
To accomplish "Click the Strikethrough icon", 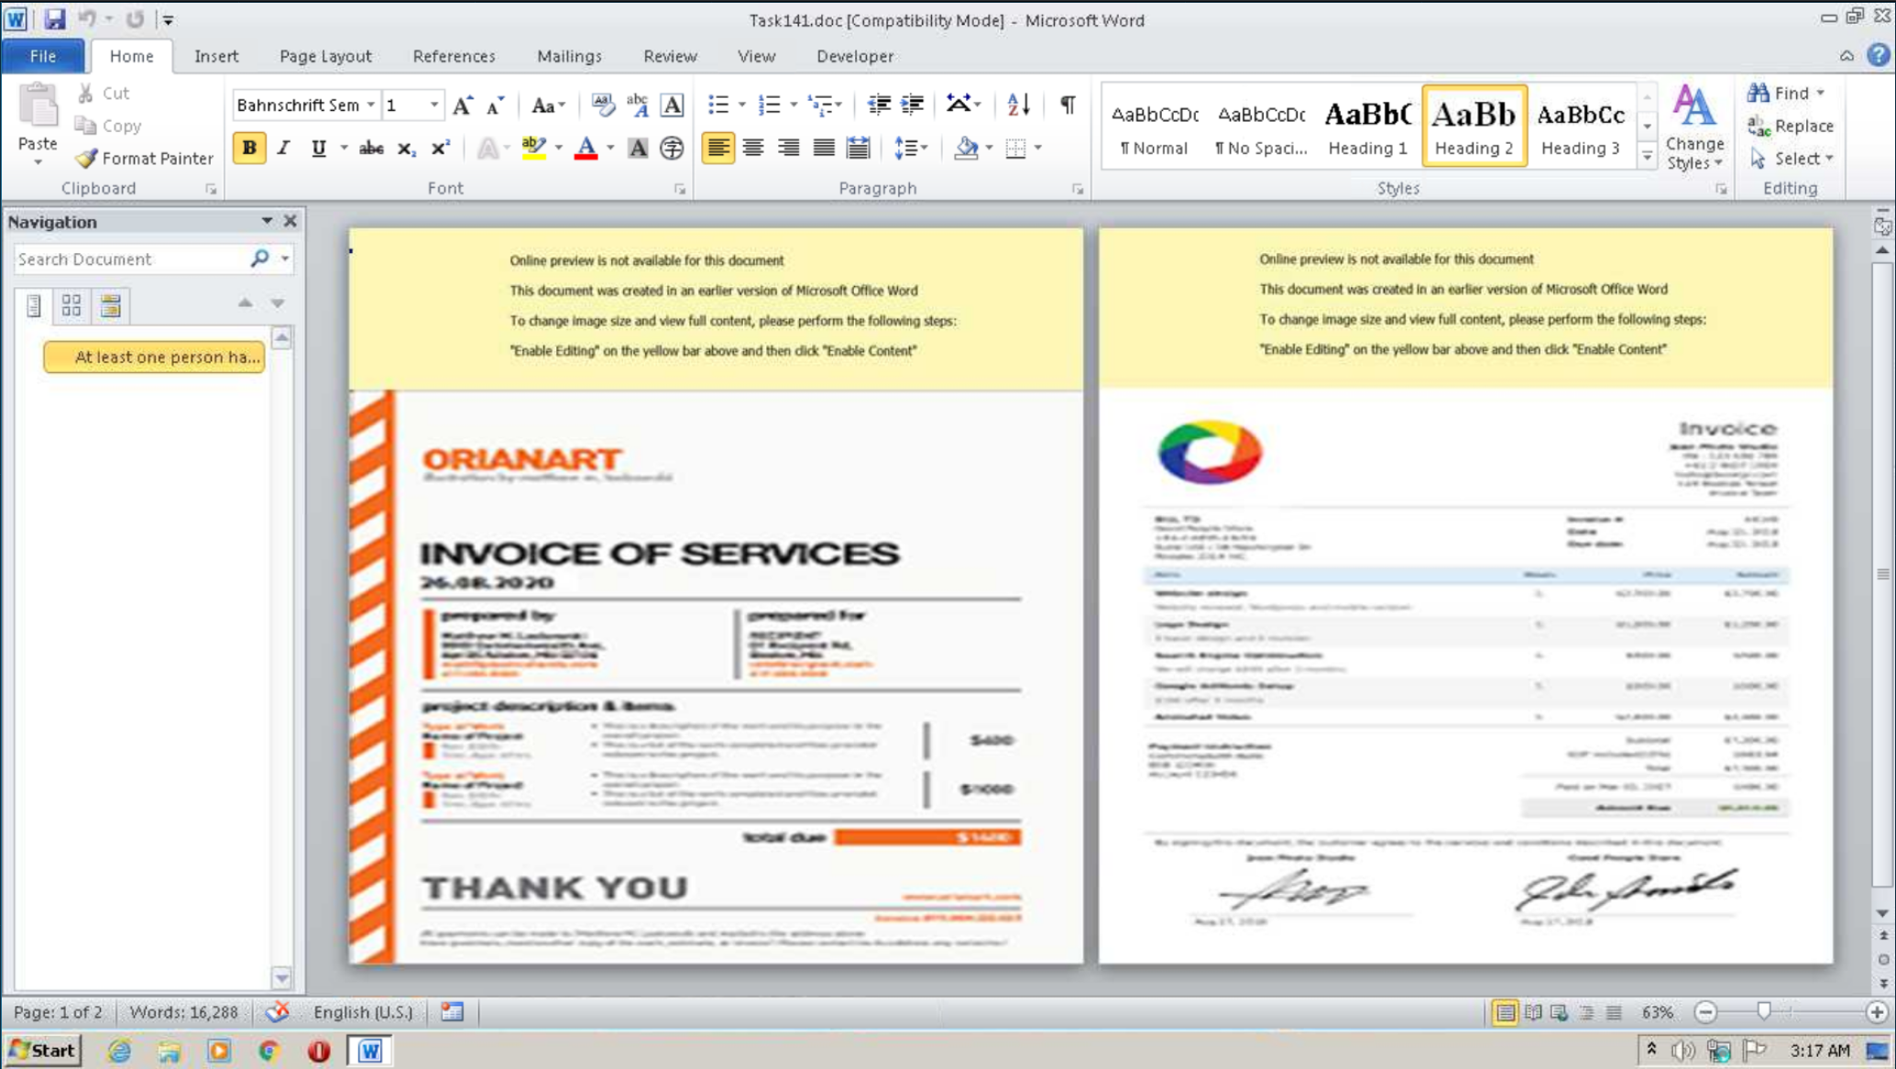I will 371,148.
